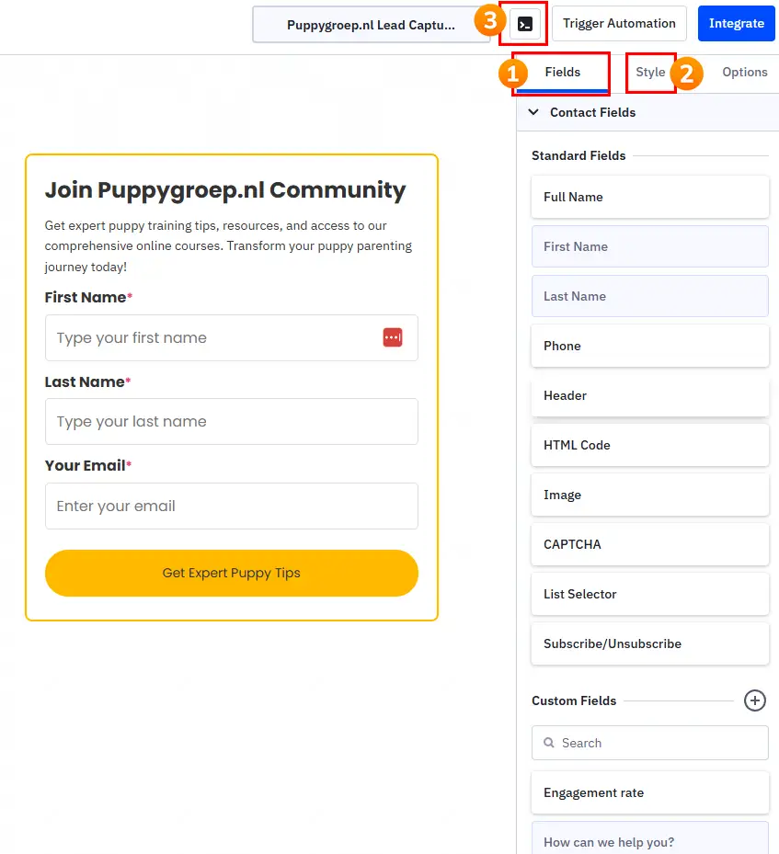Select the Fields tab

(x=561, y=72)
